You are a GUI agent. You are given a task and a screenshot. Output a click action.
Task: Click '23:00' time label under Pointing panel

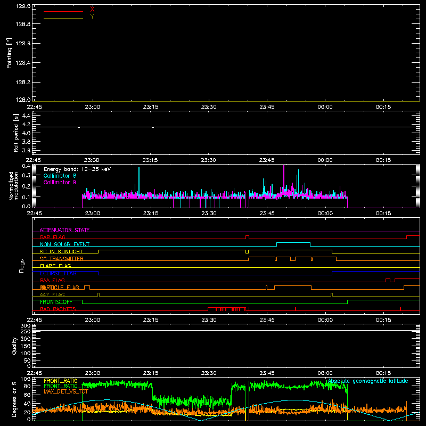pos(92,107)
